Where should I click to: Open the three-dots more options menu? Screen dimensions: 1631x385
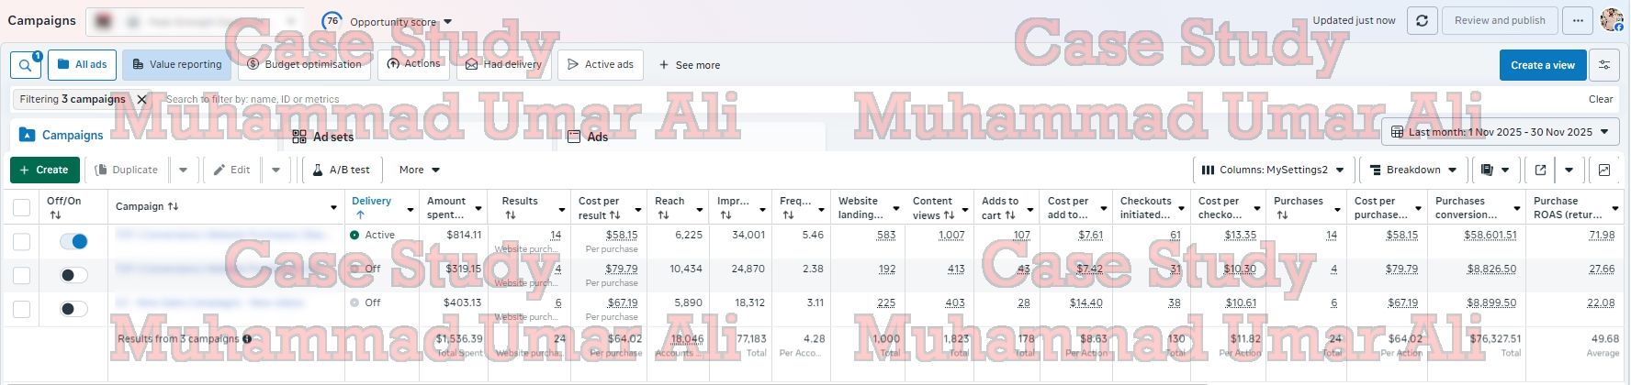(1578, 20)
